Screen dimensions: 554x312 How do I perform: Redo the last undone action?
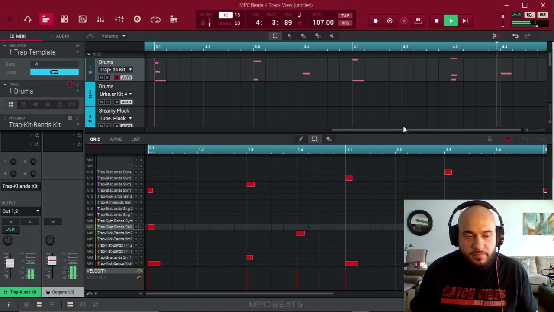tap(527, 36)
